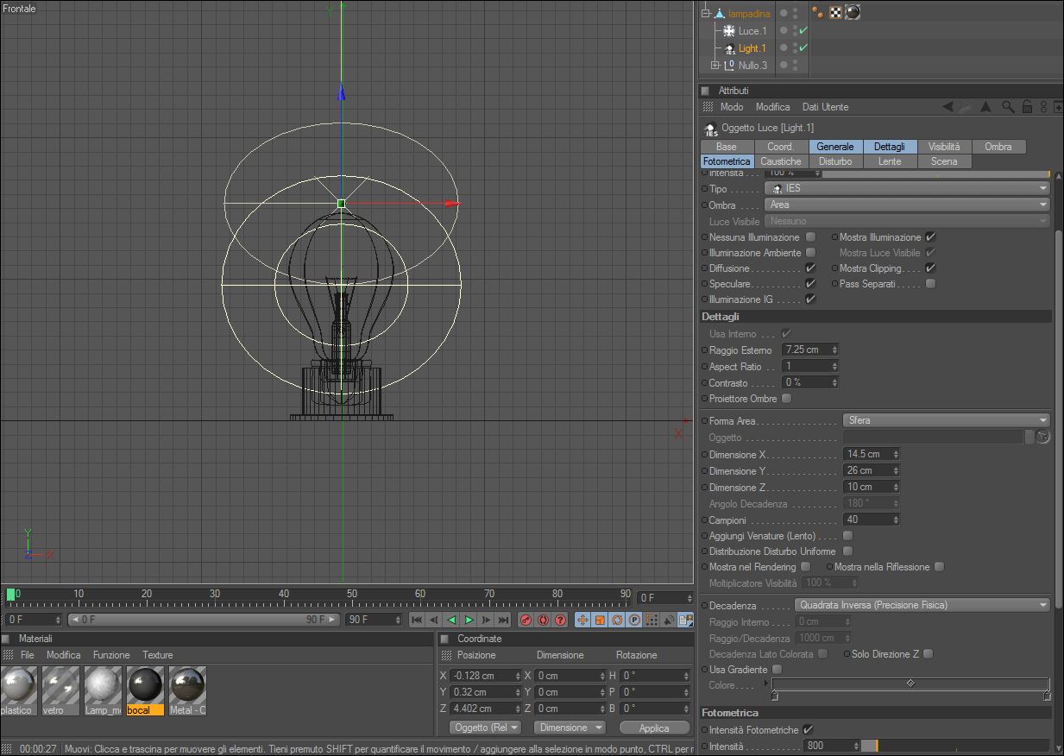The image size is (1064, 756).
Task: Select the vetro material thumbnail
Action: click(x=60, y=686)
